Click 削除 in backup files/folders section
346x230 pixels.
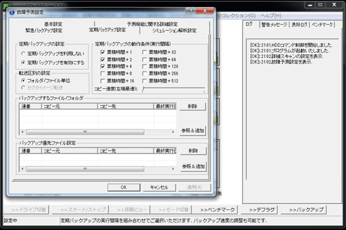(193, 107)
